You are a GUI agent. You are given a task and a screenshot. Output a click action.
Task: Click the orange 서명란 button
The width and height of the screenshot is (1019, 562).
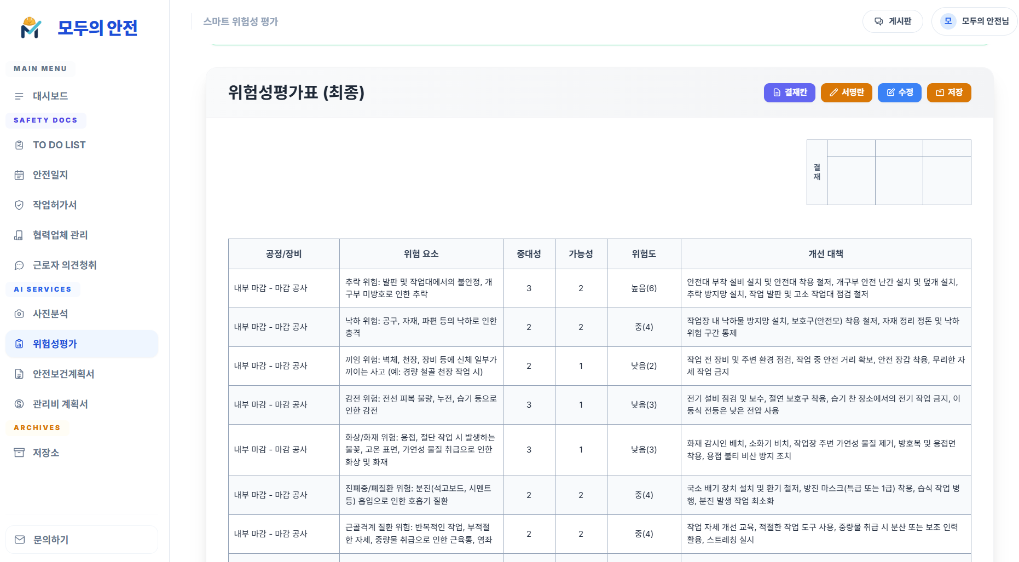(x=846, y=92)
